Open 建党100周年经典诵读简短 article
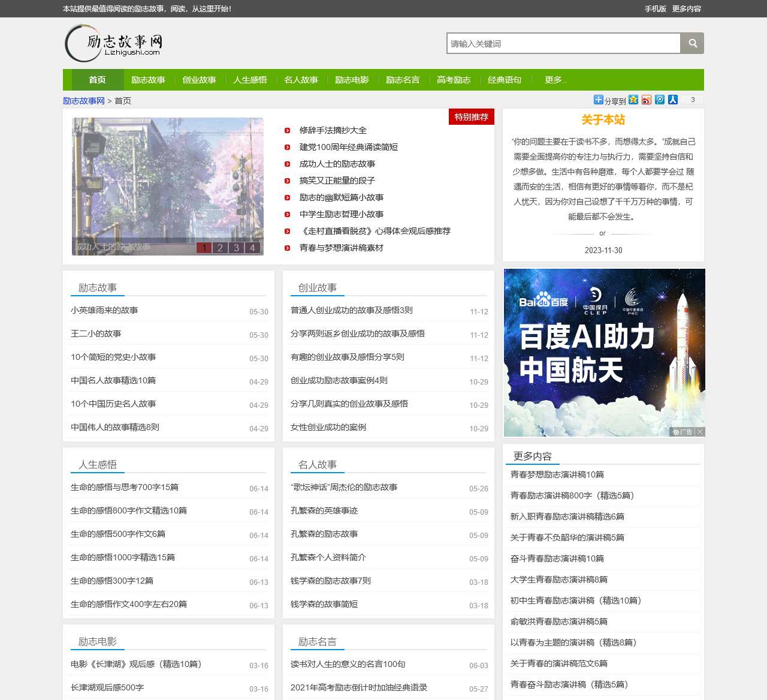The image size is (767, 700). point(349,147)
